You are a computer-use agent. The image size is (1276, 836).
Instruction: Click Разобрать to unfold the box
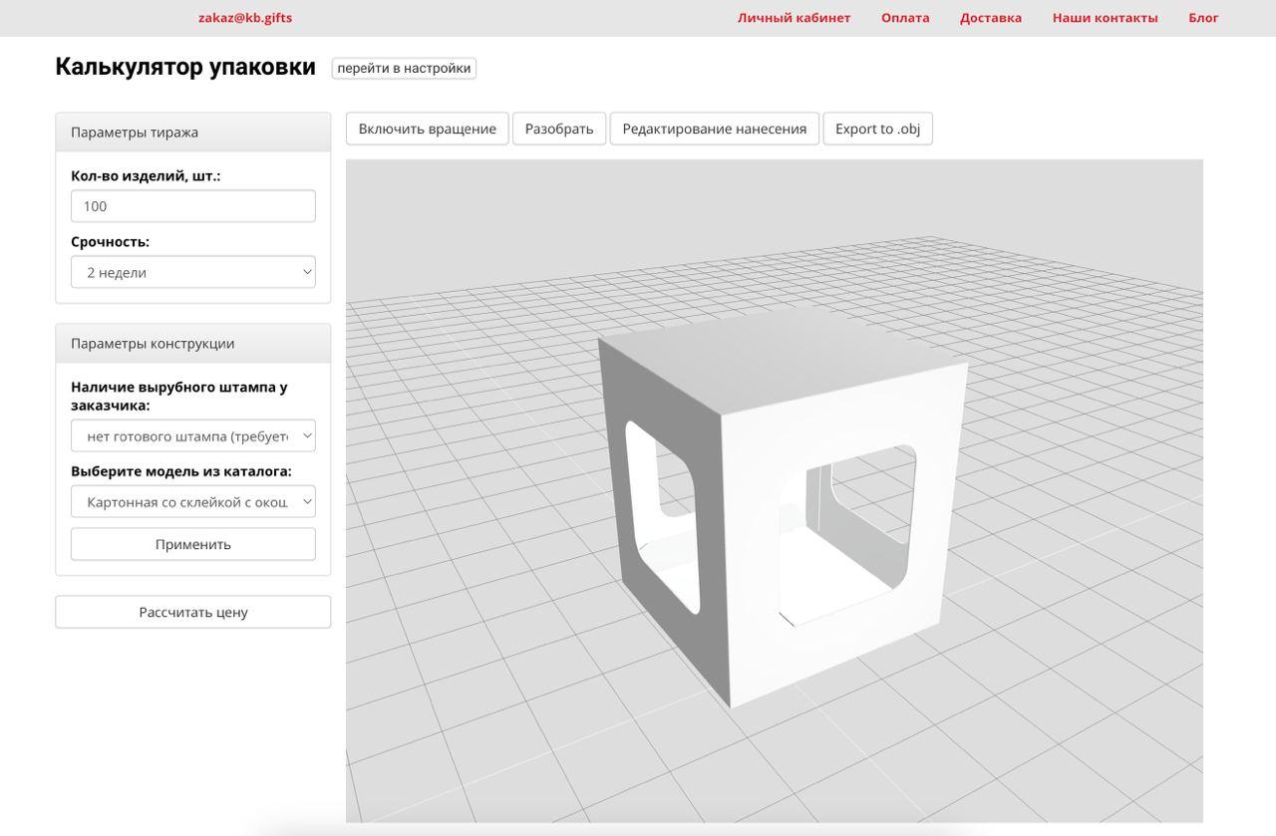coord(558,129)
